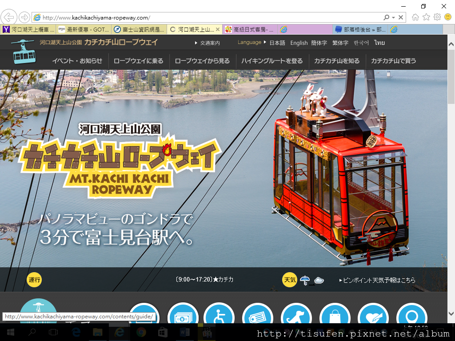Click the cloud weather icon
Image resolution: width=455 pixels, height=341 pixels.
[319, 281]
